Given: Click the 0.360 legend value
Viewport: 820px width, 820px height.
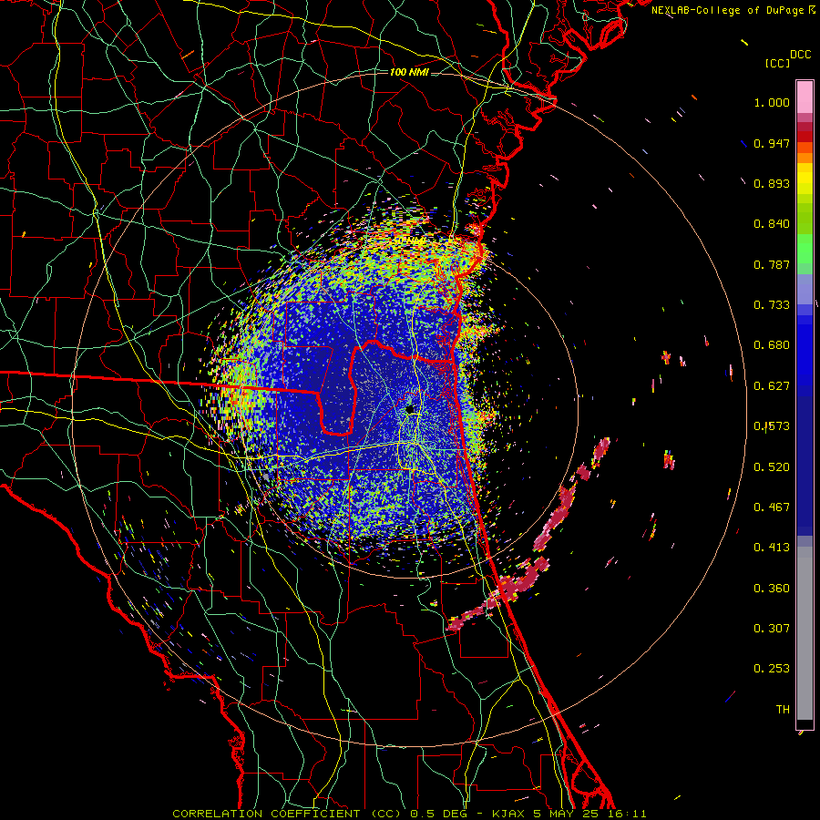Looking at the screenshot, I should coord(772,589).
